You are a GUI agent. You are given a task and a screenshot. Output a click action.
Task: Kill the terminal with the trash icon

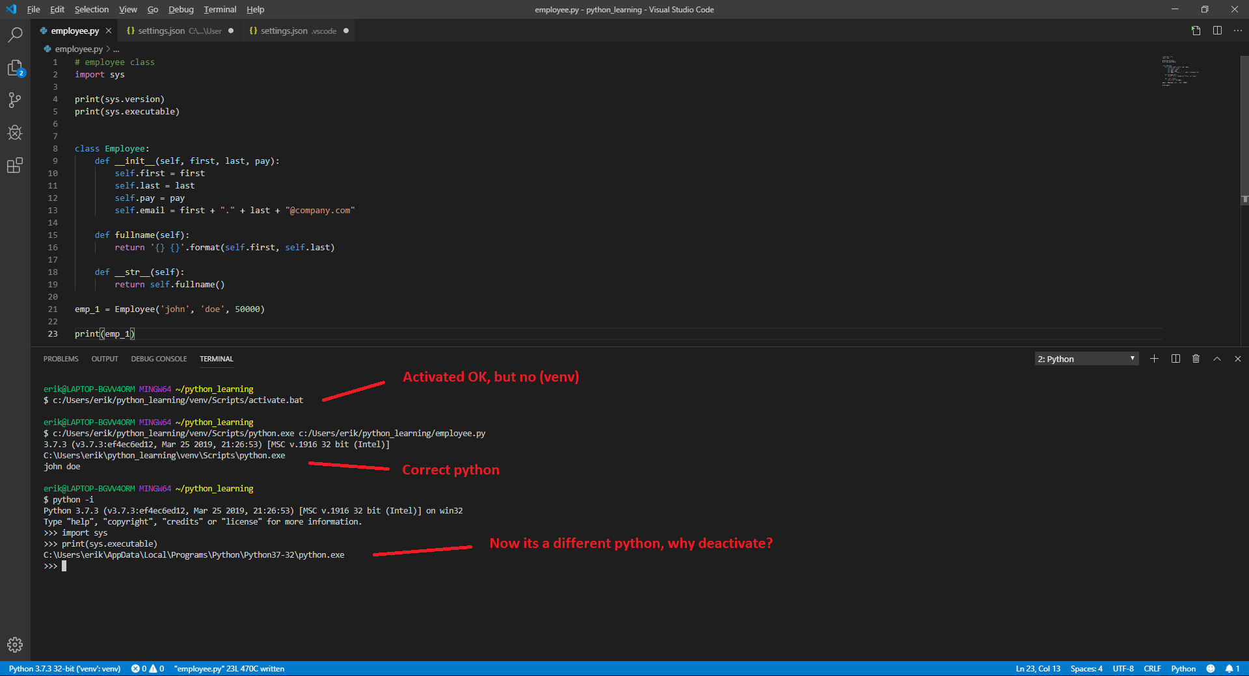[x=1196, y=358]
